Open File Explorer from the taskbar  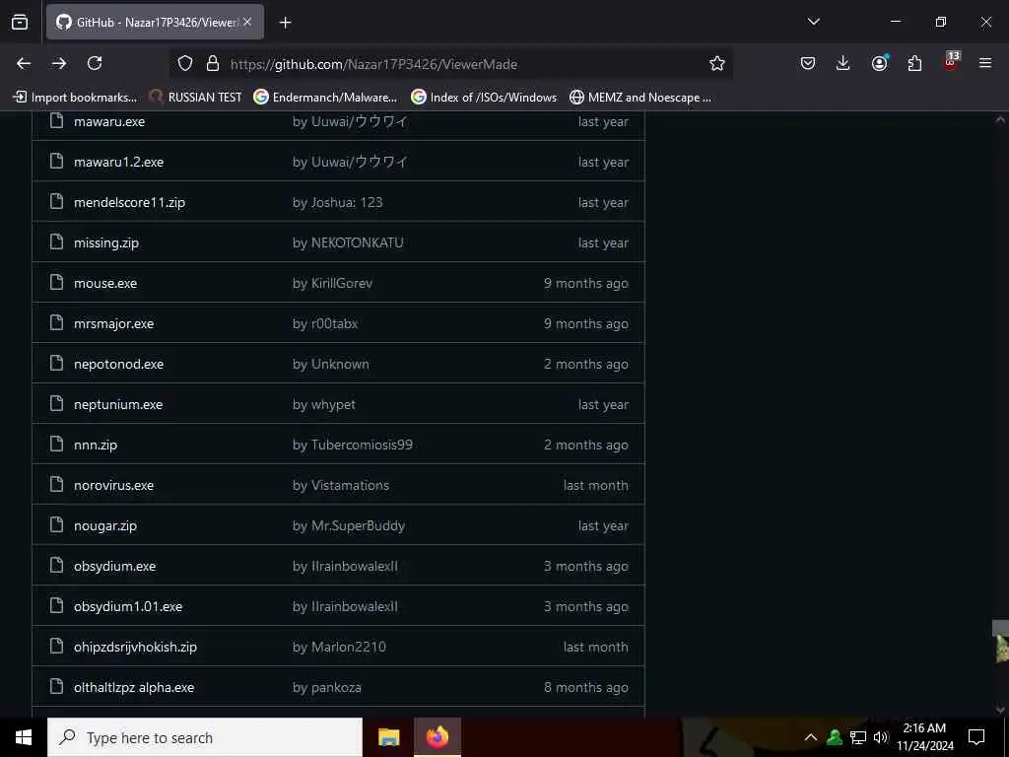pos(388,737)
